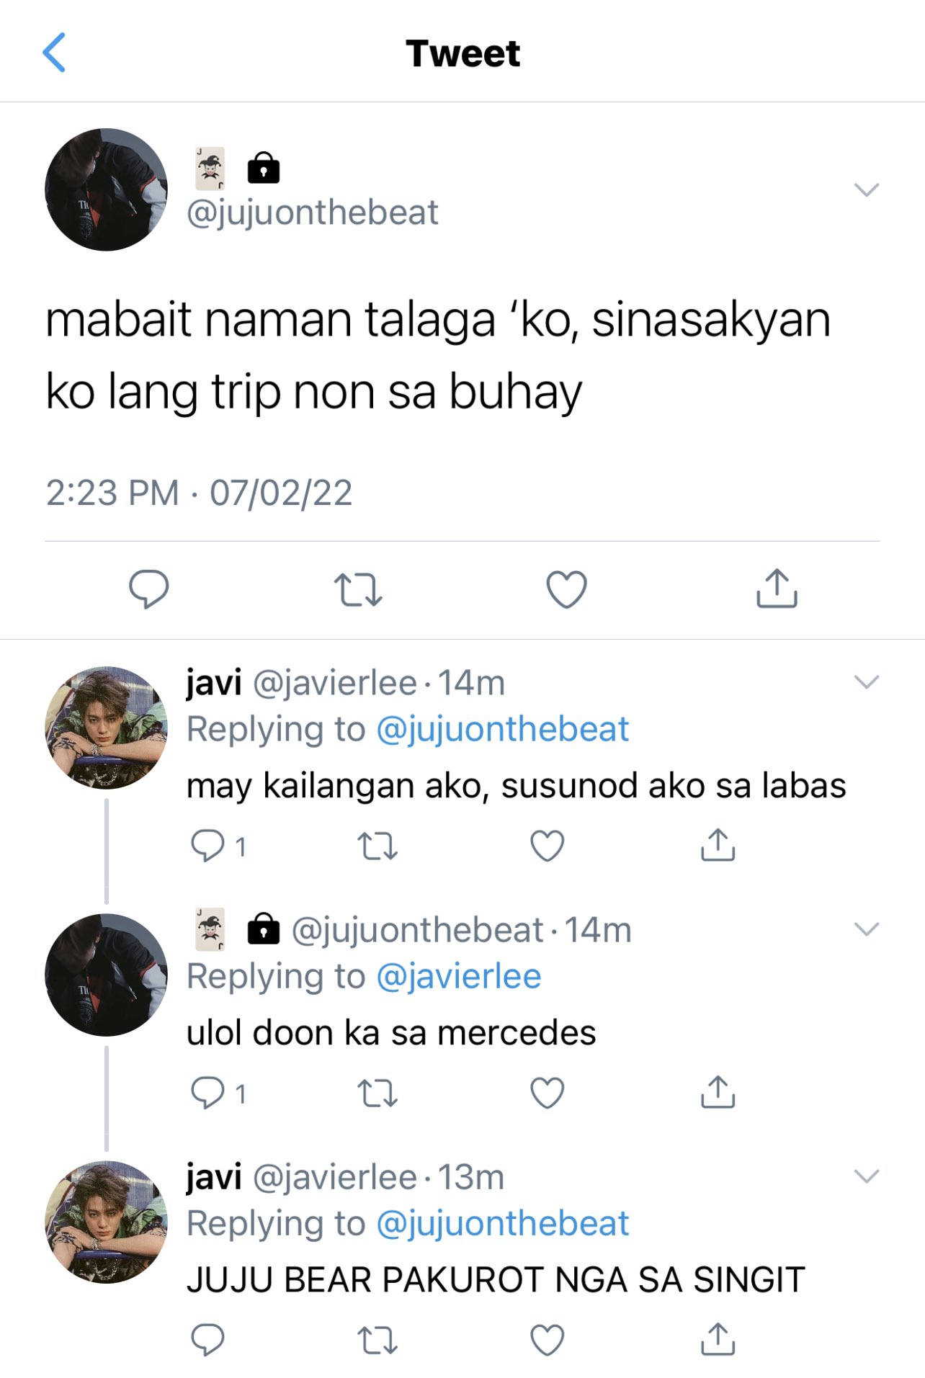This screenshot has width=925, height=1378.
Task: Expand options for jujuonthebeat's 14m reply
Action: [x=866, y=929]
